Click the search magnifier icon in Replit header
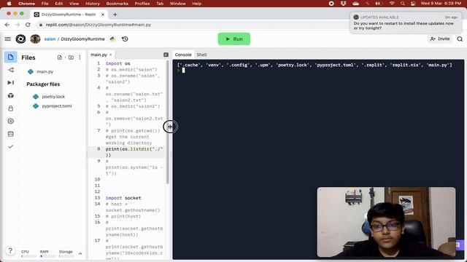This screenshot has width=467, height=262. click(x=460, y=39)
